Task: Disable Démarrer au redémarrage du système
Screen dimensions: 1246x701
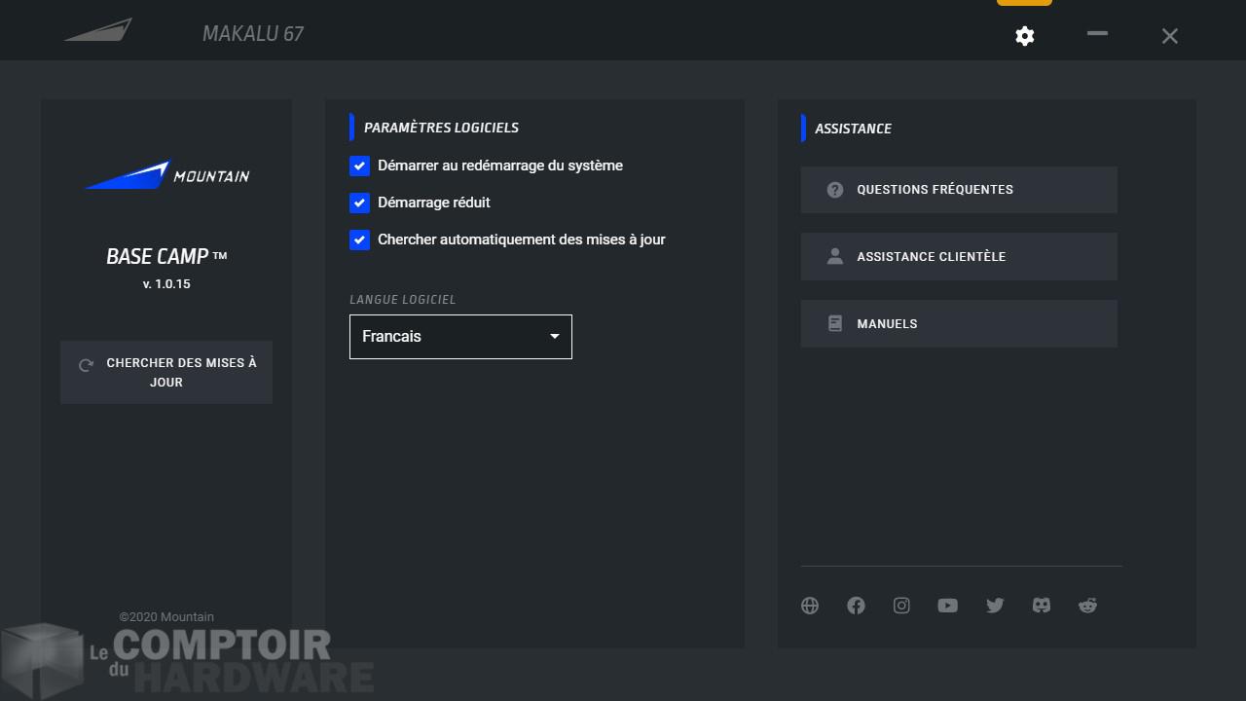Action: click(359, 166)
